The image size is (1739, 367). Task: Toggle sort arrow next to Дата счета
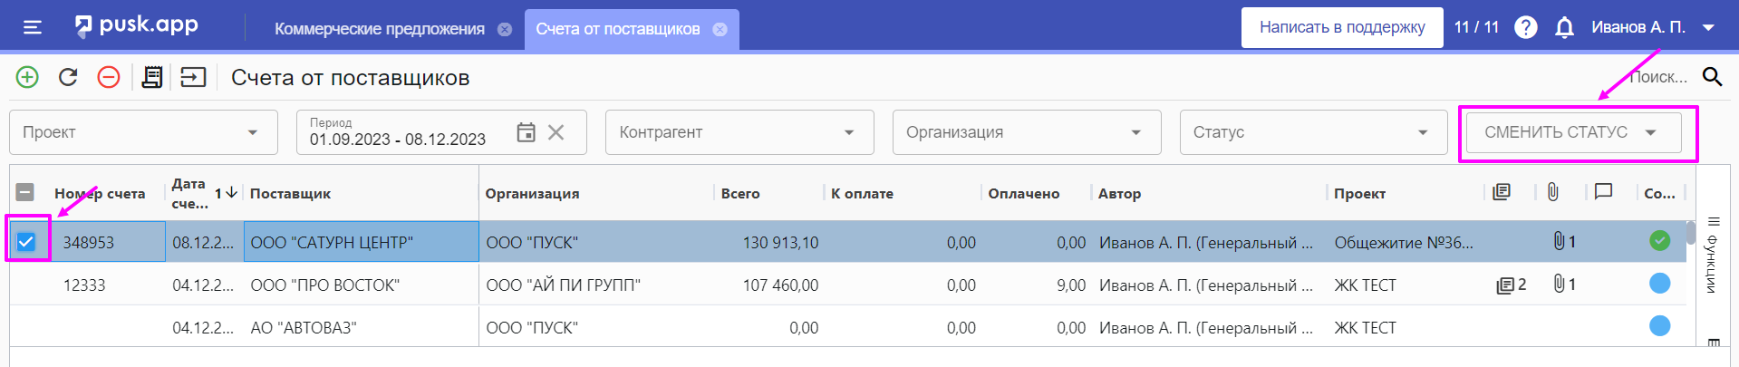(x=231, y=192)
